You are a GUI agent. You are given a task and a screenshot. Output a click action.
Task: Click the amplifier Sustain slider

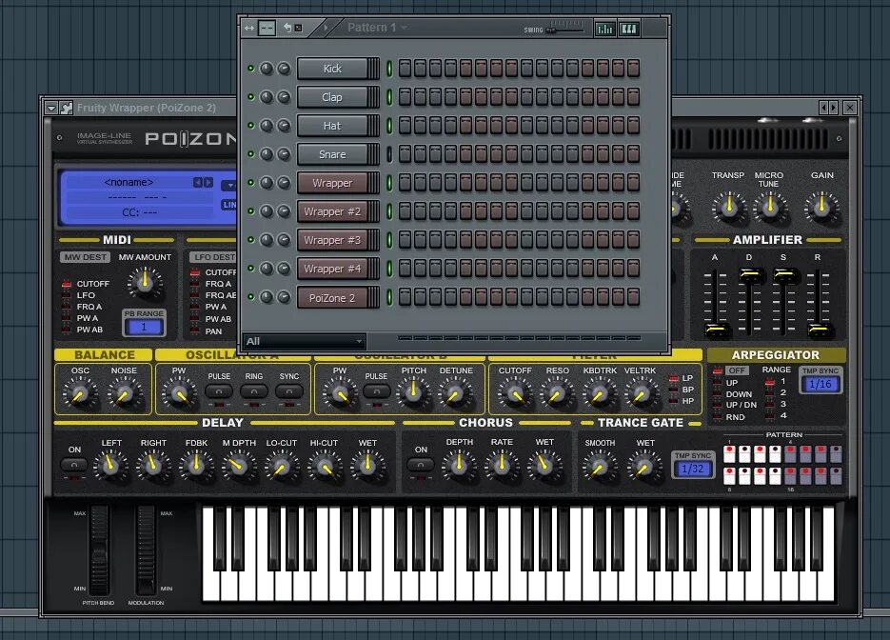(x=783, y=275)
